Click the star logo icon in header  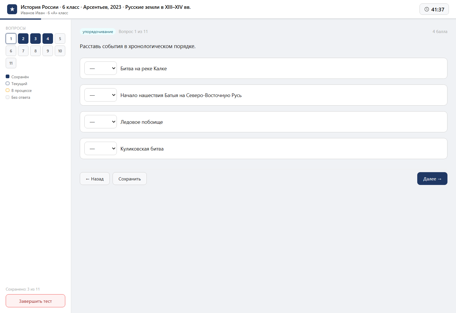[x=12, y=9]
